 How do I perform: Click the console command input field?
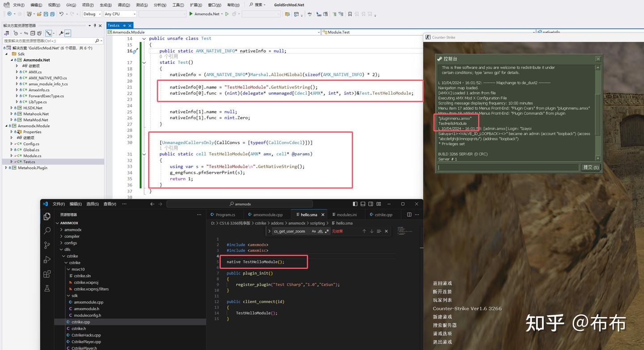pos(508,167)
